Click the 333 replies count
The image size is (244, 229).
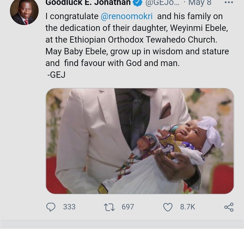tap(69, 207)
